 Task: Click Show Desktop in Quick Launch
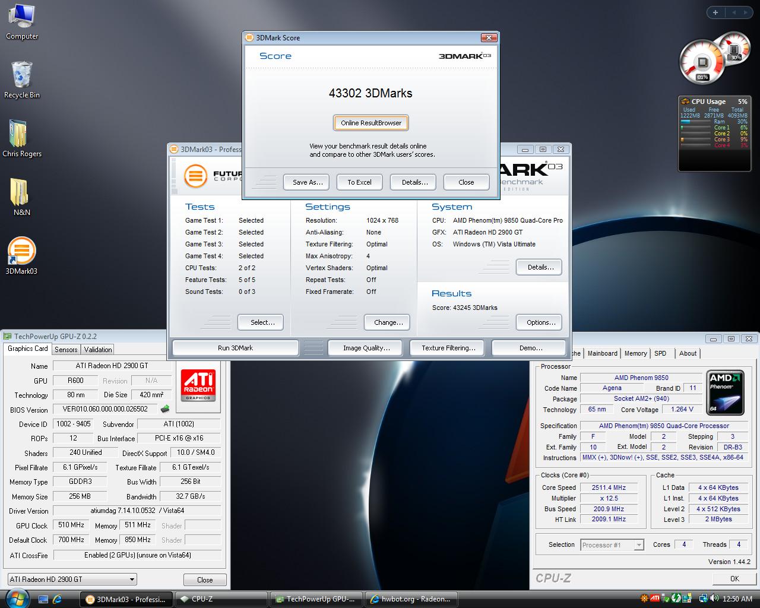(43, 599)
